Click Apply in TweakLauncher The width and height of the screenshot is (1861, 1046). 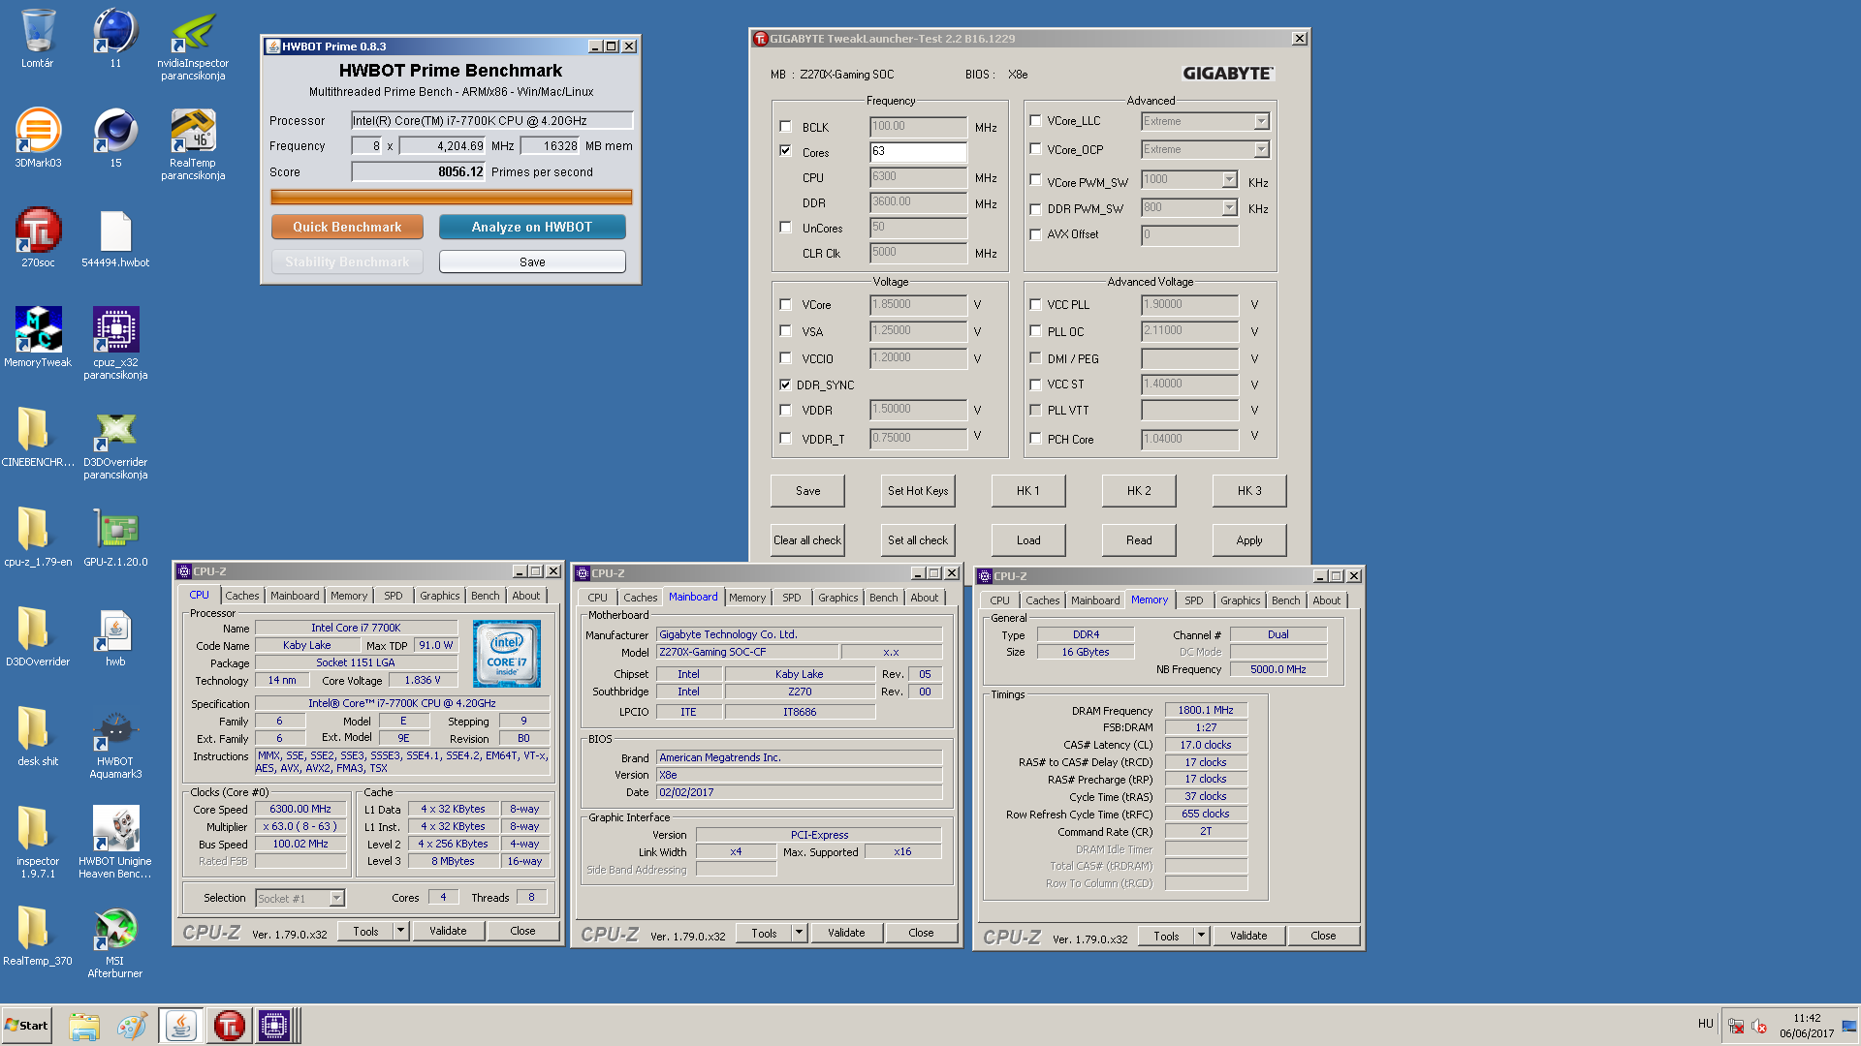tap(1249, 540)
